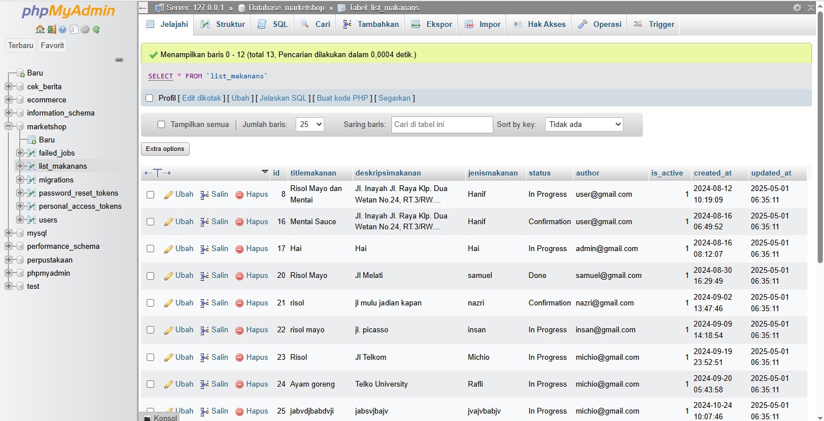The height and width of the screenshot is (421, 824).
Task: Click red Hapus icon for Mentai Sauce row
Action: [x=240, y=222]
